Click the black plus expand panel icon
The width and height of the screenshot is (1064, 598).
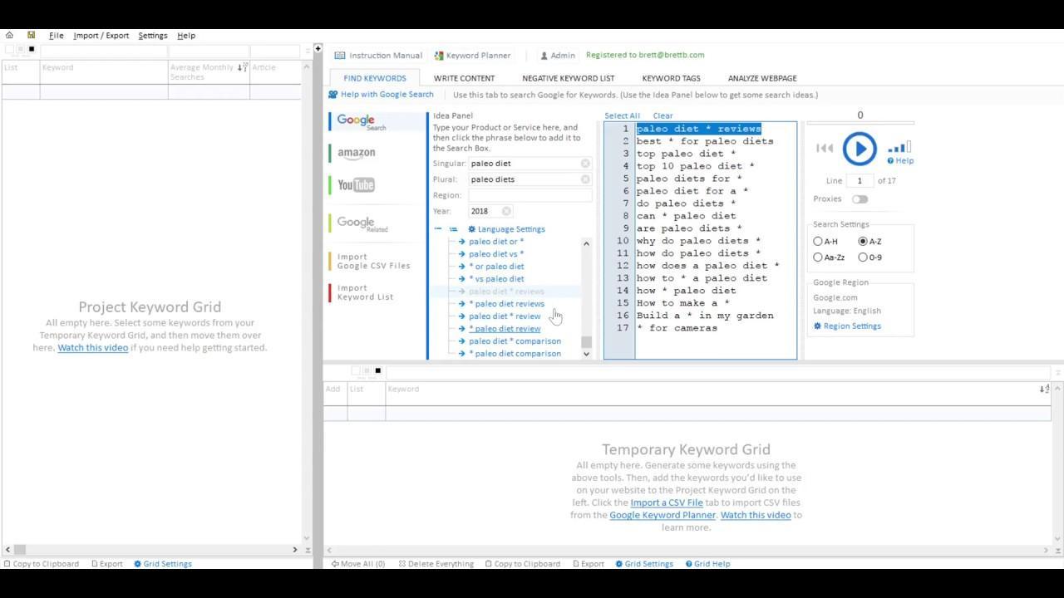(x=318, y=49)
